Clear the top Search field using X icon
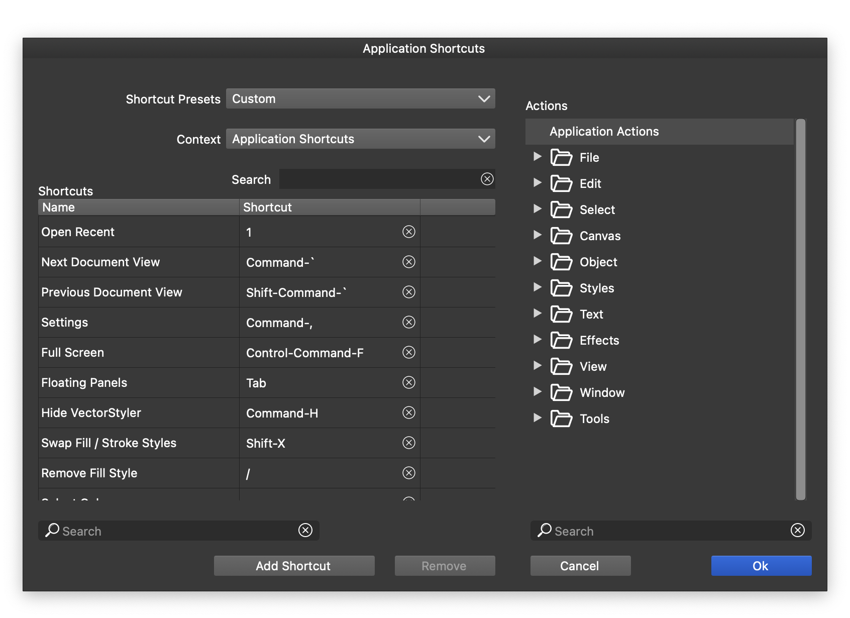The height and width of the screenshot is (618, 850). (487, 179)
